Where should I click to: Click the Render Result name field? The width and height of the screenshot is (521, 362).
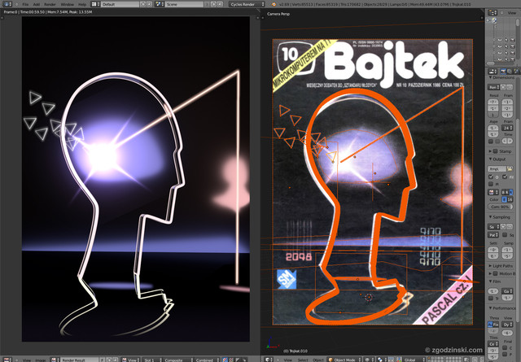(x=79, y=360)
